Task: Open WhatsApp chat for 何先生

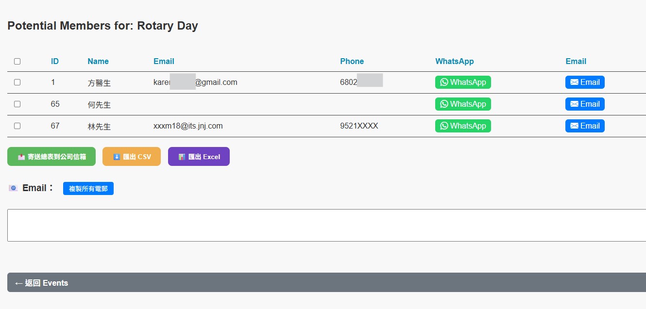Action: [463, 104]
